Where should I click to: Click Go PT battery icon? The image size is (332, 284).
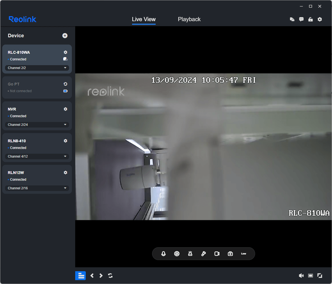coord(65,91)
